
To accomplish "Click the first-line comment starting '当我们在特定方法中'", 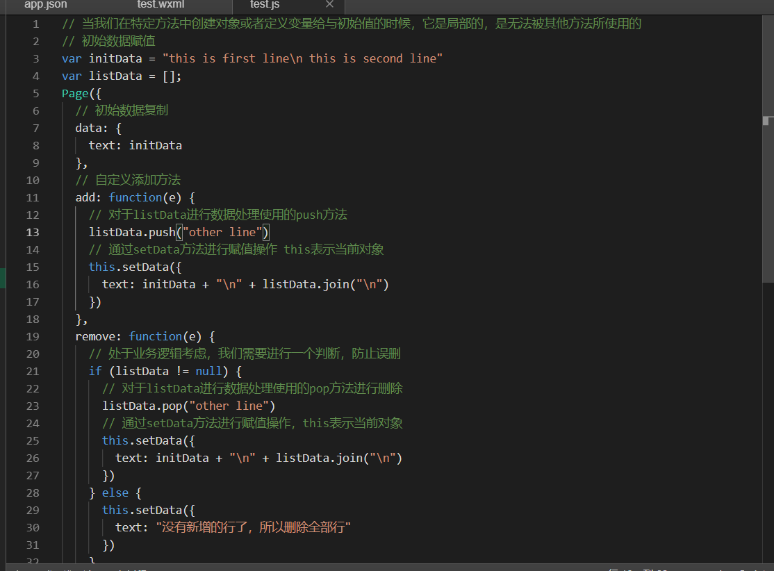I will [352, 24].
